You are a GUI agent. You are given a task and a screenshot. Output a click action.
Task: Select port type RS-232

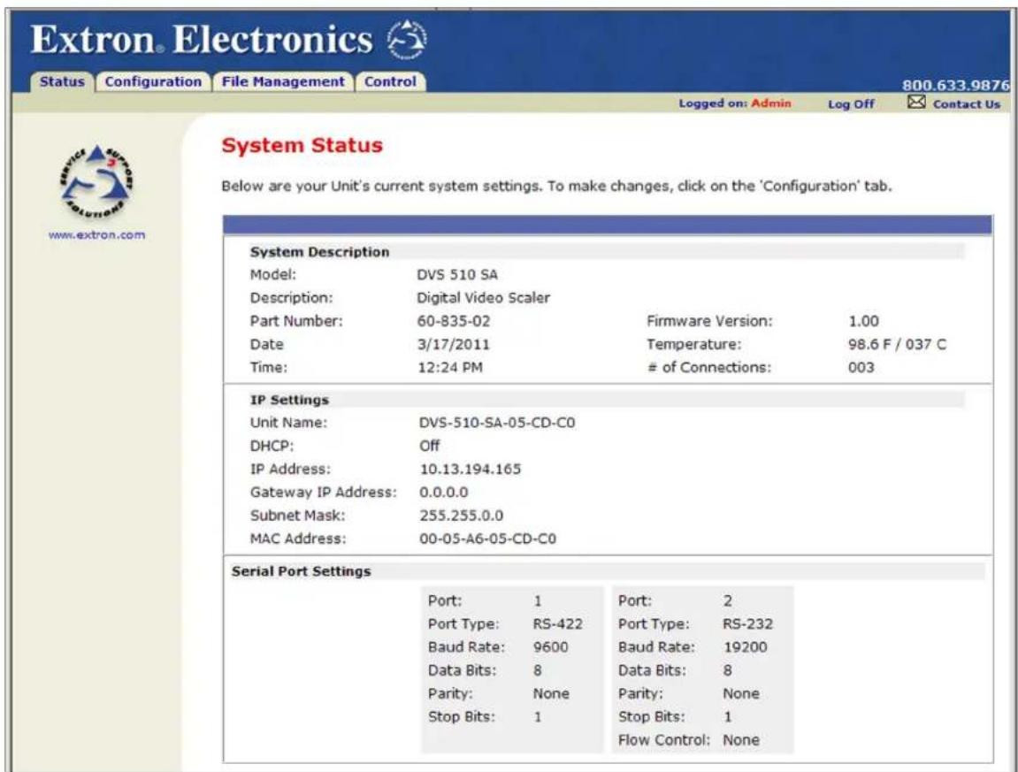click(x=748, y=624)
